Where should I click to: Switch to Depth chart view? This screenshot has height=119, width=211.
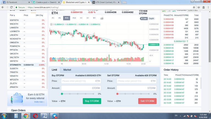(151, 18)
